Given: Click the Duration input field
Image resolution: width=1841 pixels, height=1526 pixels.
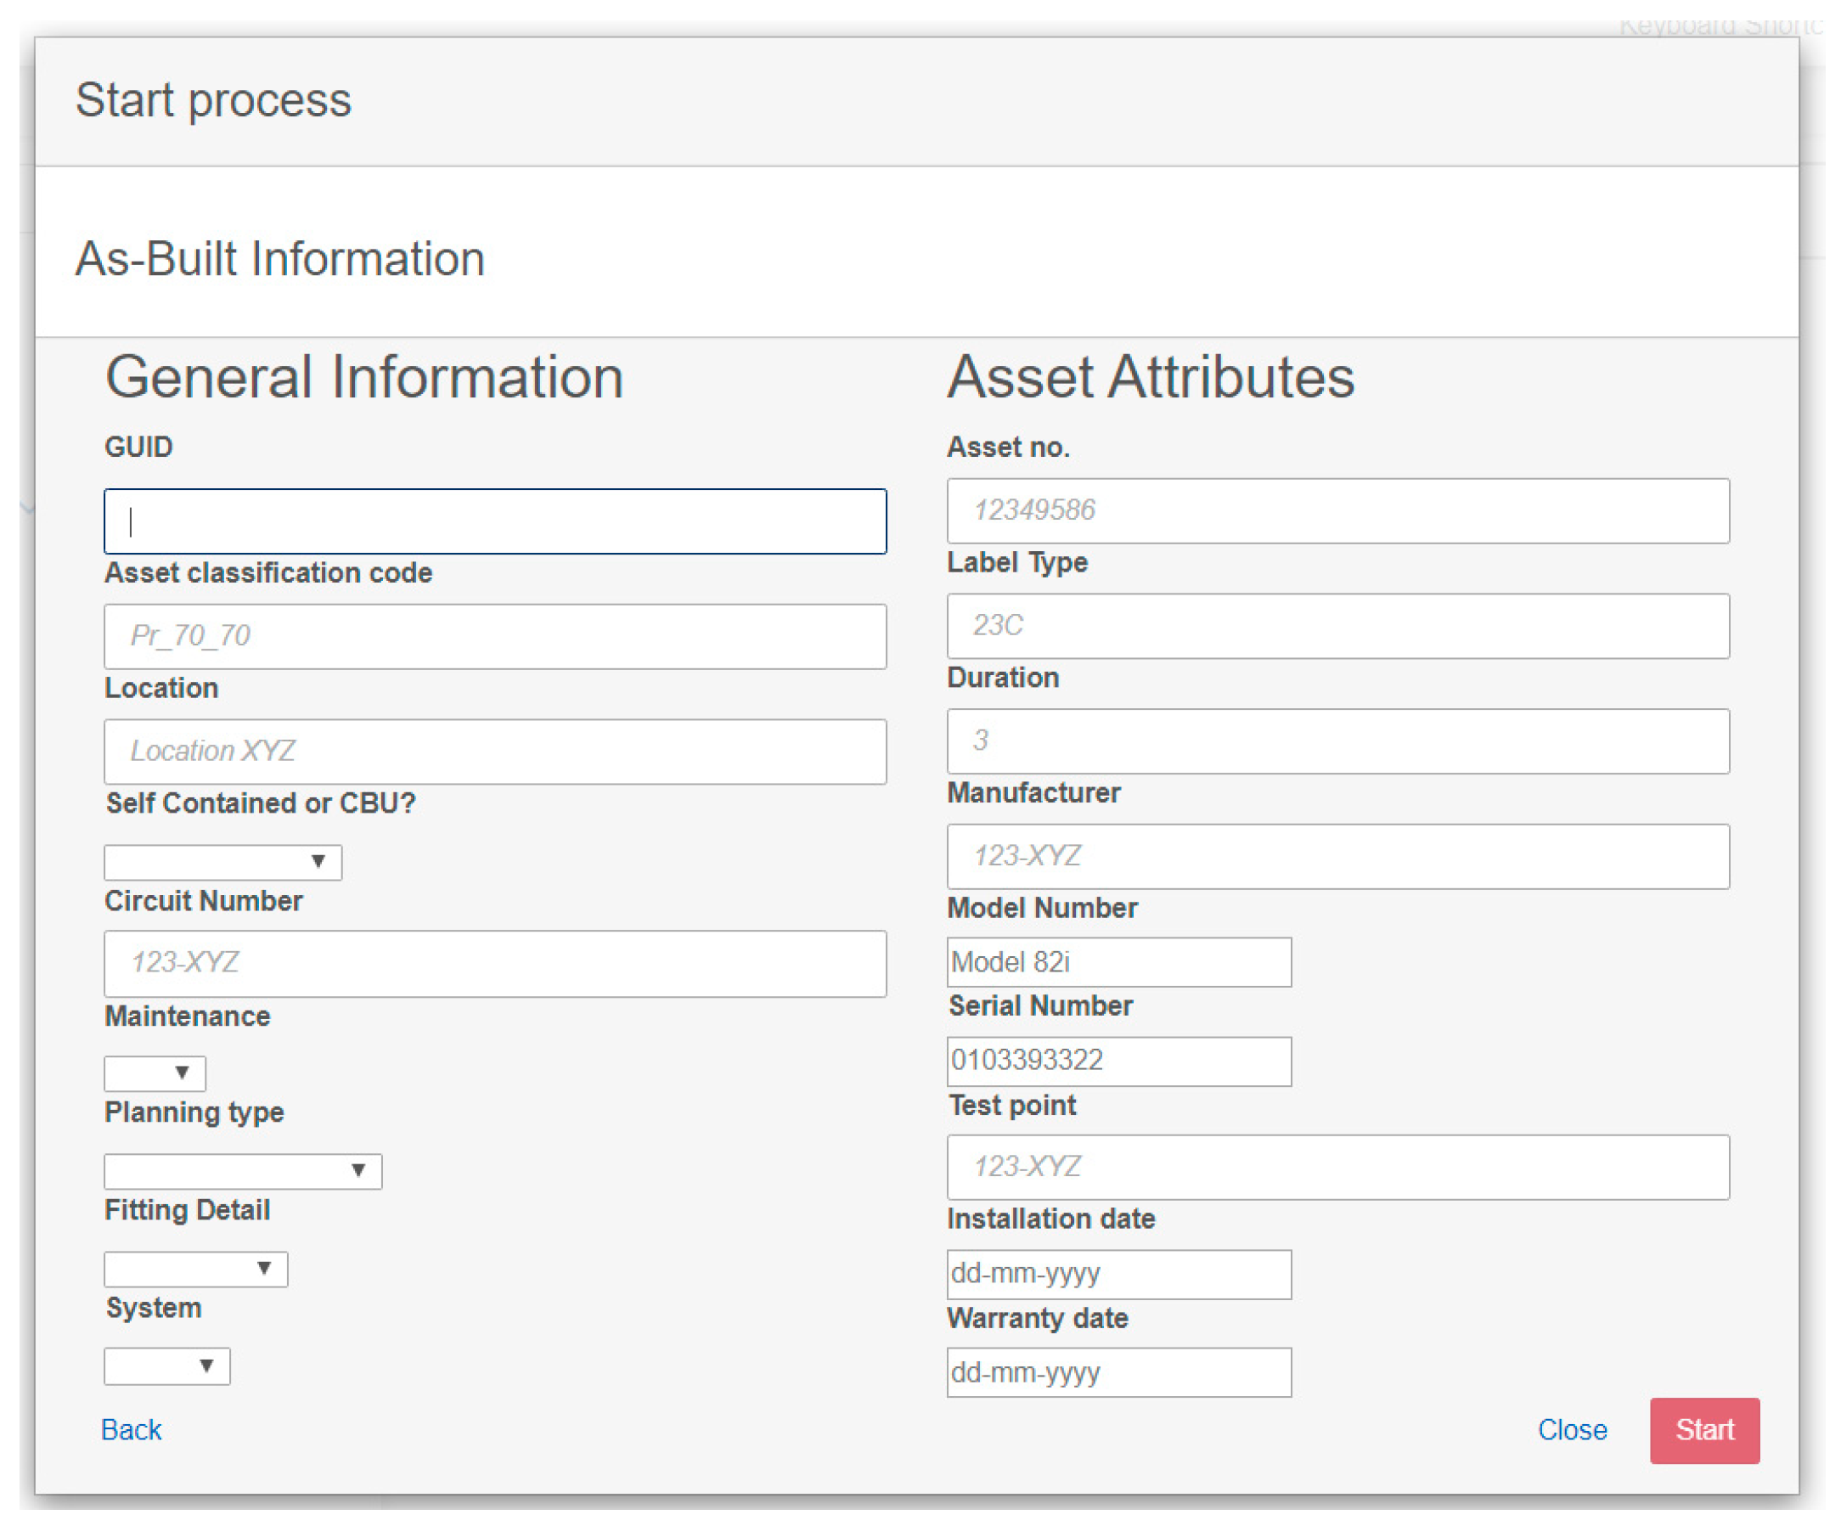Looking at the screenshot, I should [1337, 740].
